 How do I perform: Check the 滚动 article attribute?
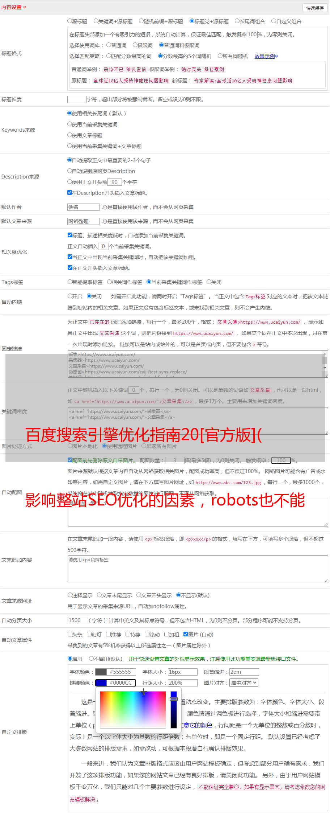pyautogui.click(x=147, y=634)
